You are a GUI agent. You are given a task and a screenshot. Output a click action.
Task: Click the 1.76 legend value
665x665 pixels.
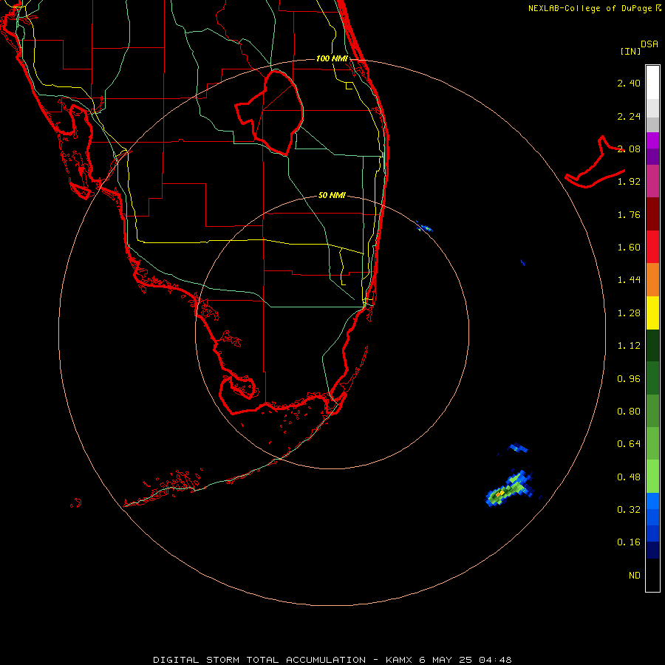pos(629,214)
